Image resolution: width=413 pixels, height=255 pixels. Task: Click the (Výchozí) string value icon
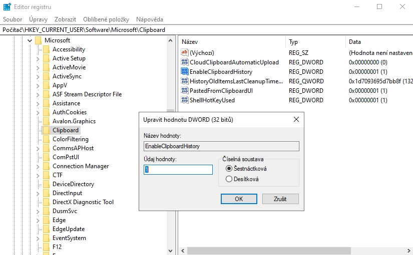(x=185, y=52)
